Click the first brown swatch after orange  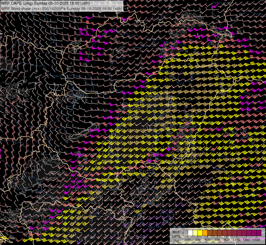point(210,233)
